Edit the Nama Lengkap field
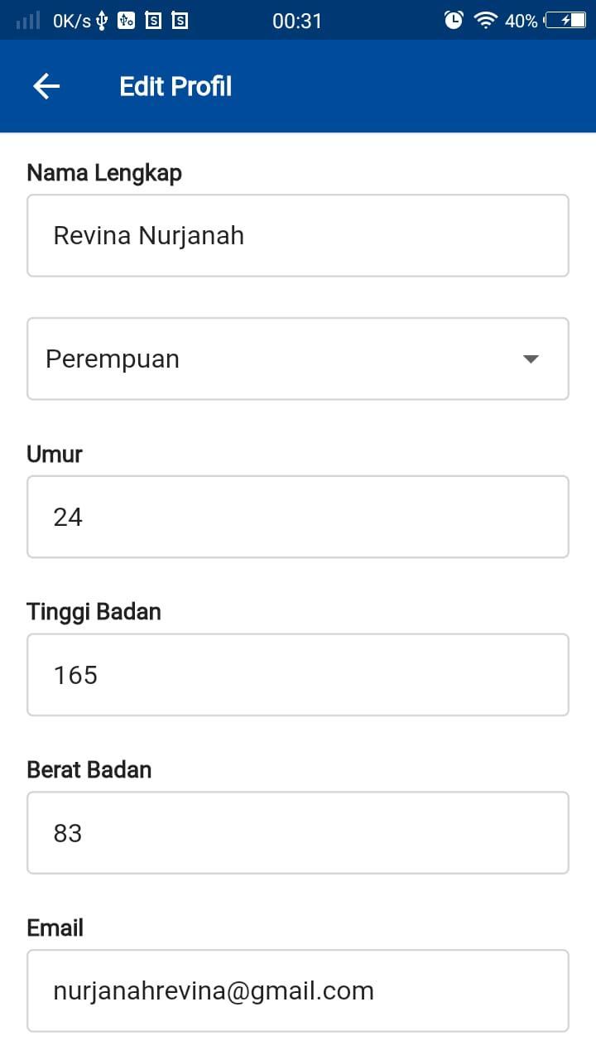The height and width of the screenshot is (1060, 596). pyautogui.click(x=298, y=235)
